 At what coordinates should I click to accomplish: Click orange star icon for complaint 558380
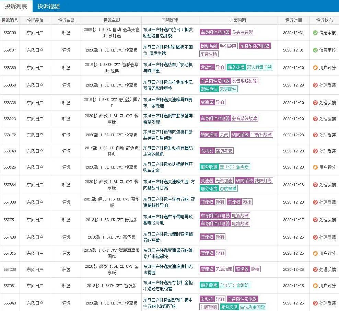pyautogui.click(x=315, y=68)
